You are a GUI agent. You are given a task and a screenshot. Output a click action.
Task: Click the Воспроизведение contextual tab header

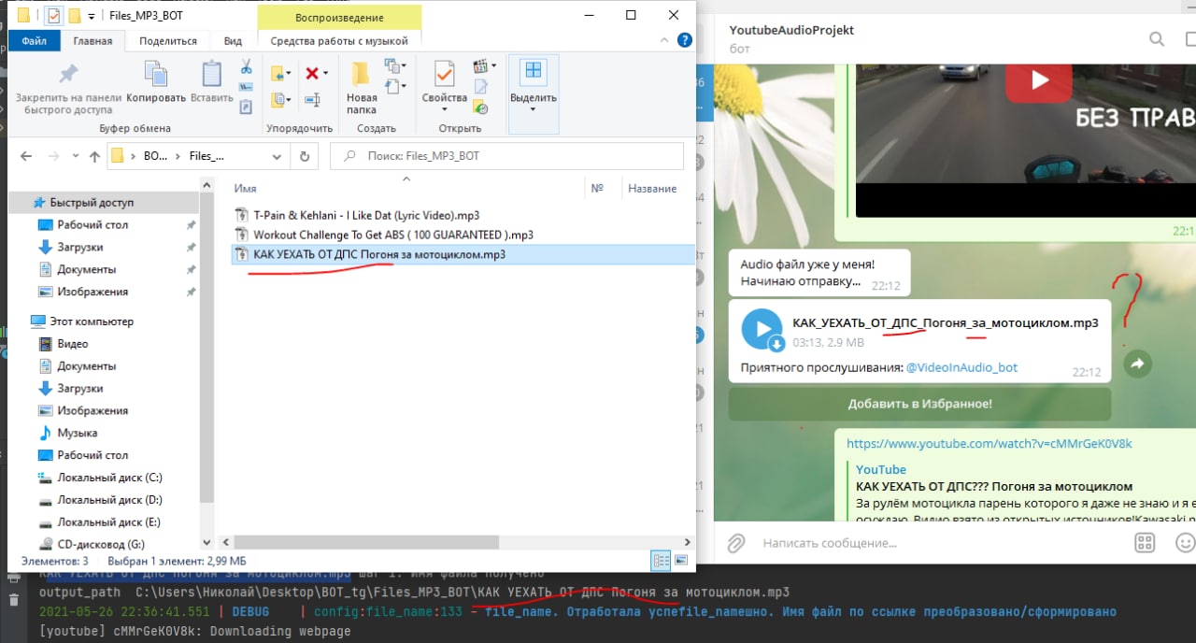point(339,17)
